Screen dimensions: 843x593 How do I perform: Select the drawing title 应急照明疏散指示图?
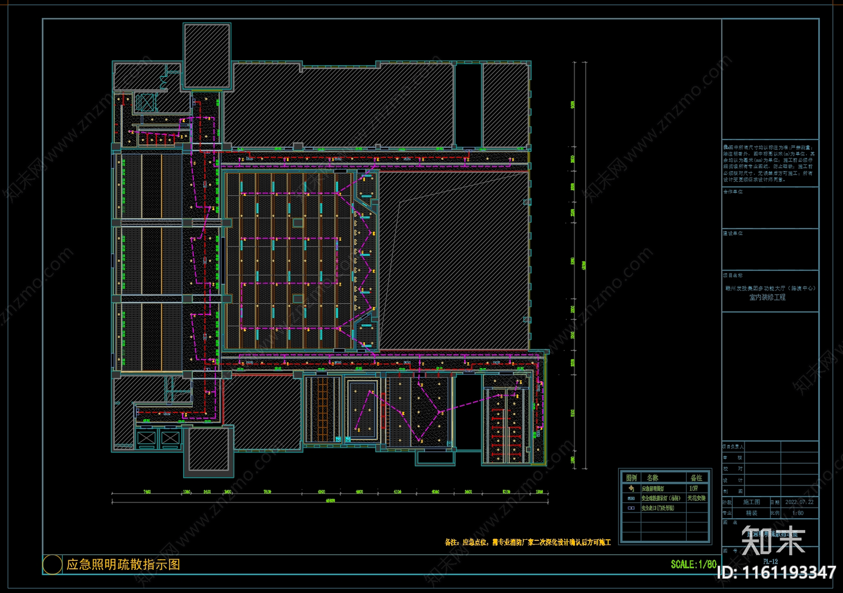(x=123, y=565)
